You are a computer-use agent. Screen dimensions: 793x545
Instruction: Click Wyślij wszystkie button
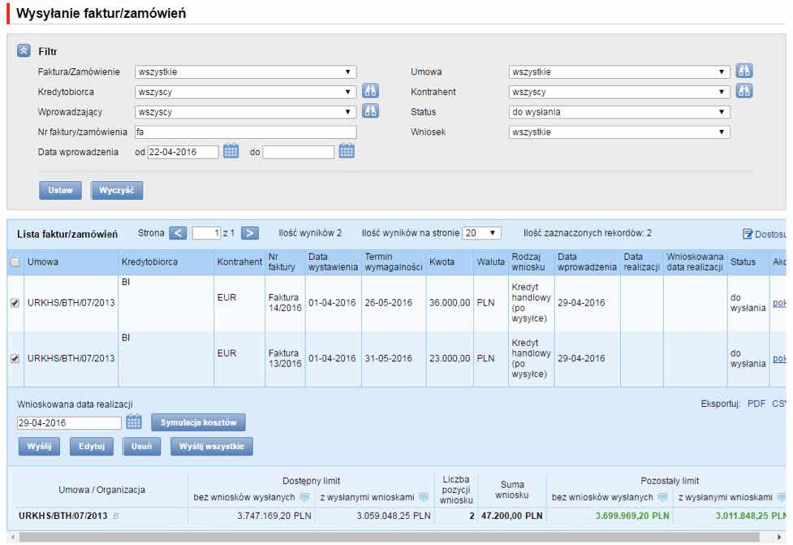click(211, 447)
